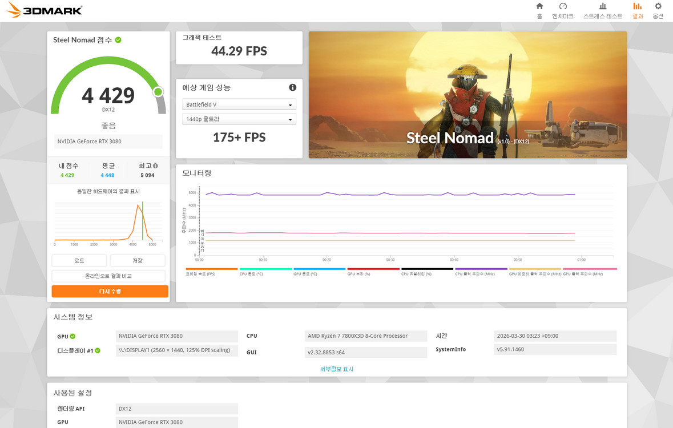This screenshot has height=428, width=673.
Task: Open the Battlefield V game dropdown
Action: pyautogui.click(x=239, y=104)
